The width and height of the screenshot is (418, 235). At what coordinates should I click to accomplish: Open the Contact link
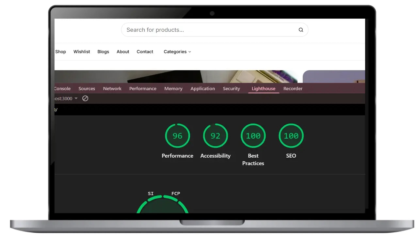click(x=145, y=52)
